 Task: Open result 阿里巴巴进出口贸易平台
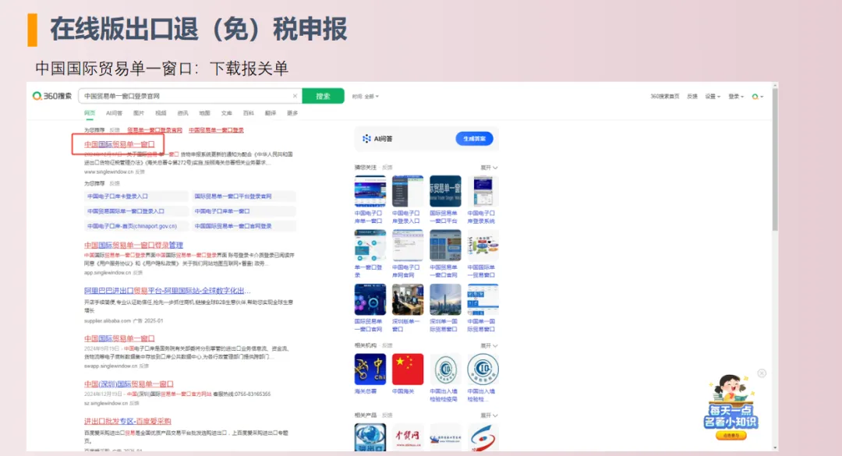pos(167,291)
